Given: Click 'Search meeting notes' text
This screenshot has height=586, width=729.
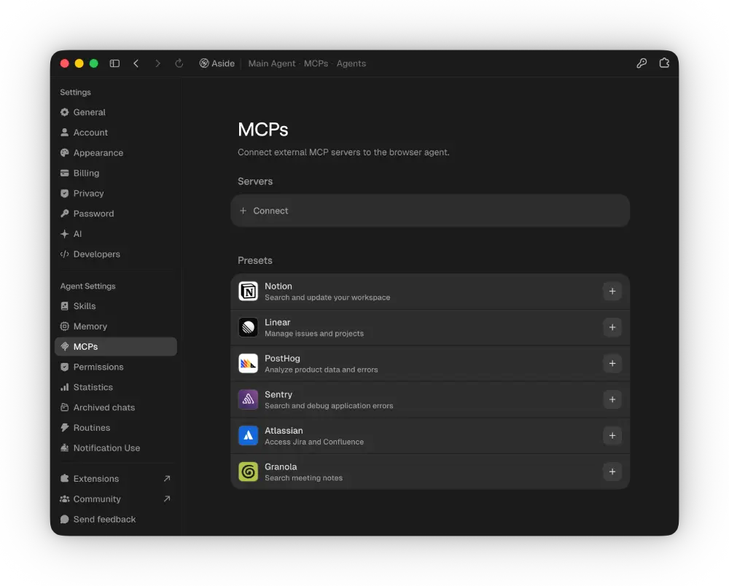Looking at the screenshot, I should coord(303,478).
